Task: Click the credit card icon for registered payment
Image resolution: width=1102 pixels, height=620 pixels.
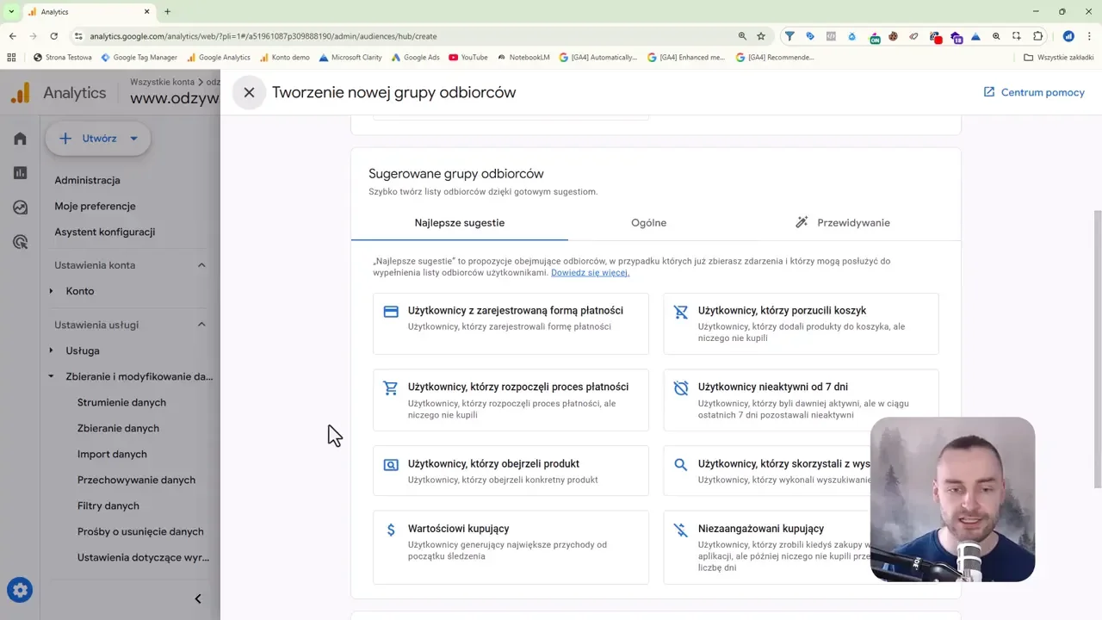Action: click(391, 312)
